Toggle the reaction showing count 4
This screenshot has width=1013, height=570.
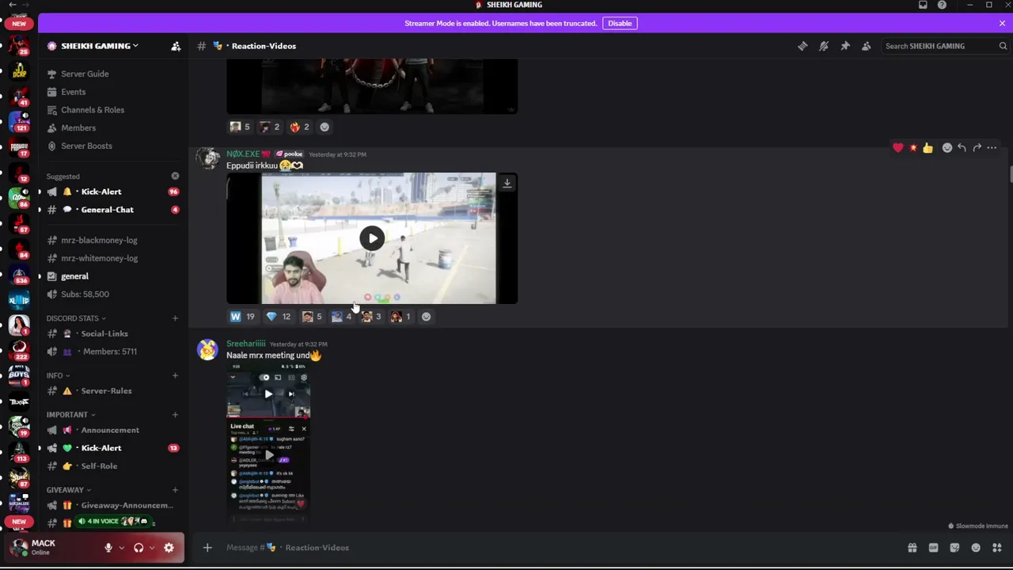pyautogui.click(x=341, y=317)
